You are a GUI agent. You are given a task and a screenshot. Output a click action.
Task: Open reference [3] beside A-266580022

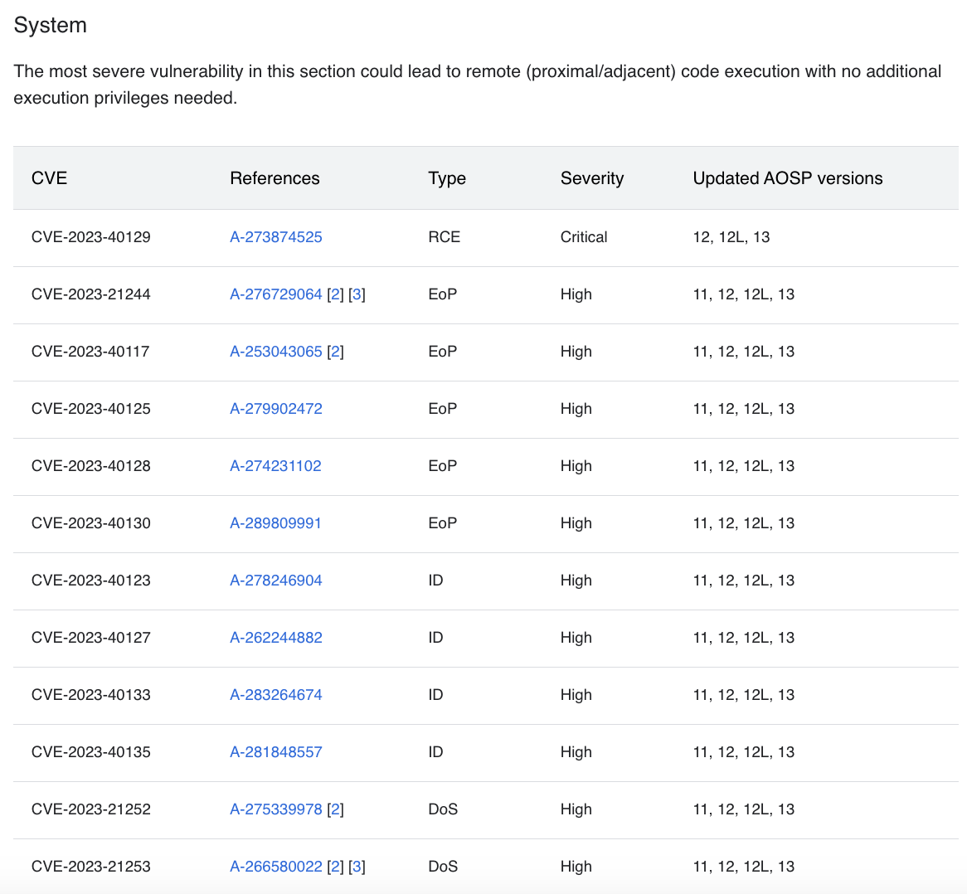pos(357,867)
